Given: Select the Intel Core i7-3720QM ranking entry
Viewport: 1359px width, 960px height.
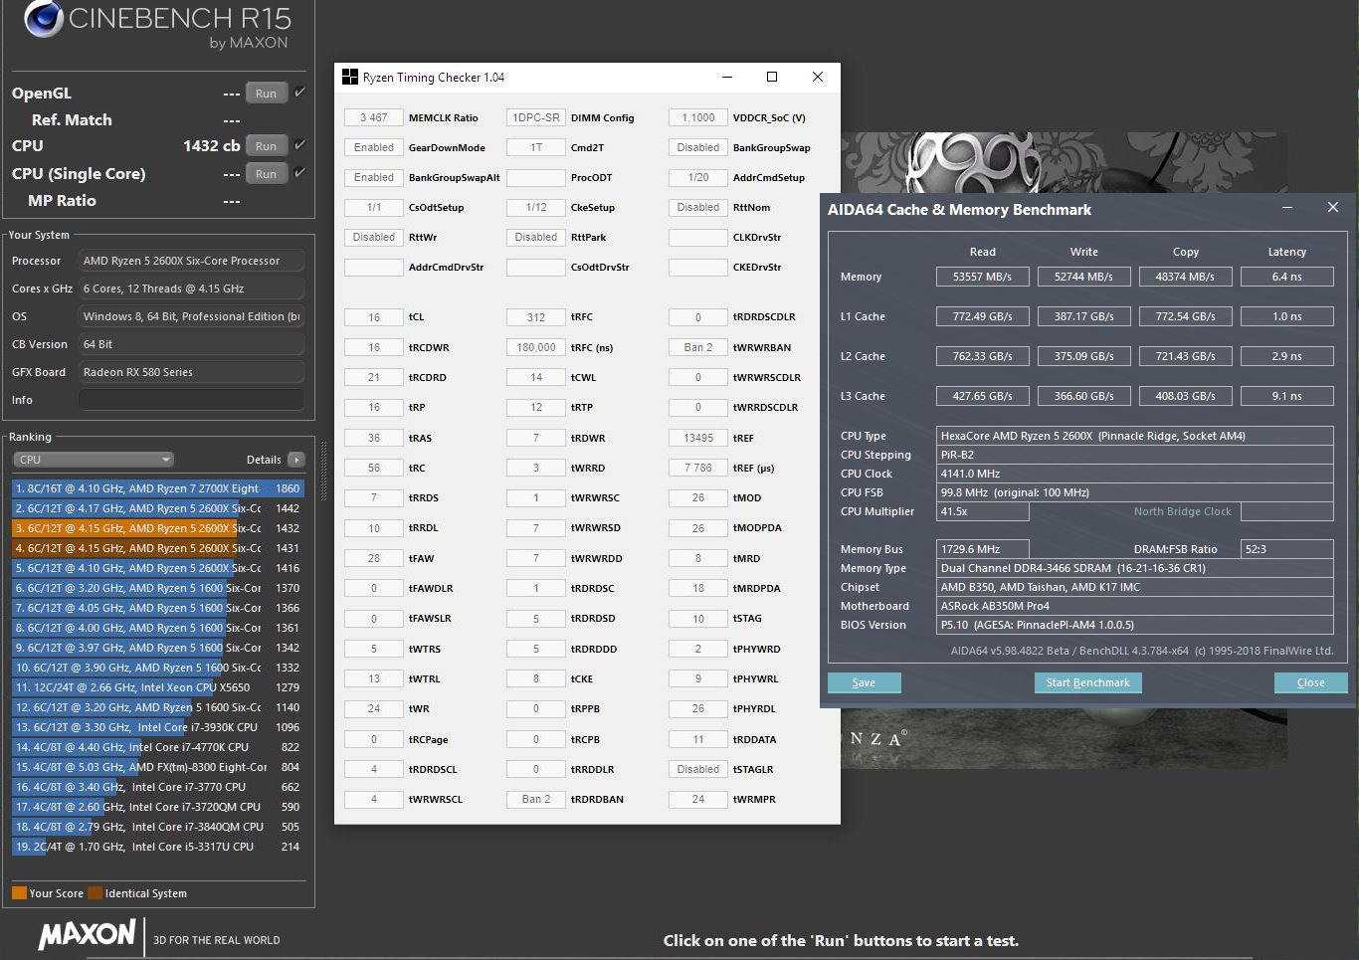Looking at the screenshot, I should pyautogui.click(x=158, y=807).
